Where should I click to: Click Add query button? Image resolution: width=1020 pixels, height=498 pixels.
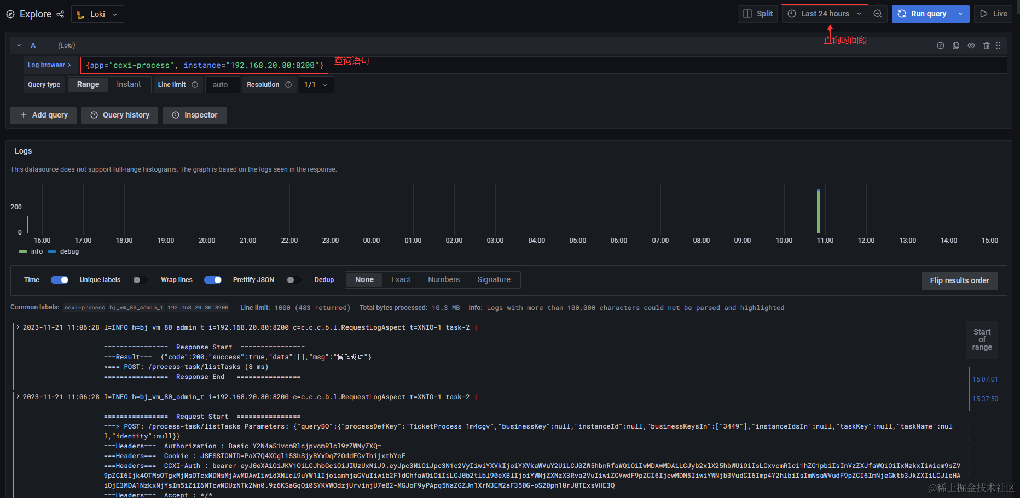tap(43, 115)
